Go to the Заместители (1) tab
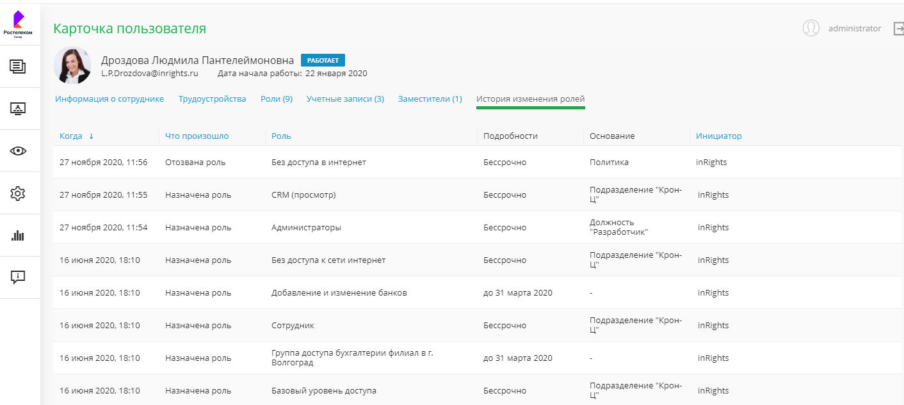Image resolution: width=904 pixels, height=405 pixels. (x=430, y=99)
